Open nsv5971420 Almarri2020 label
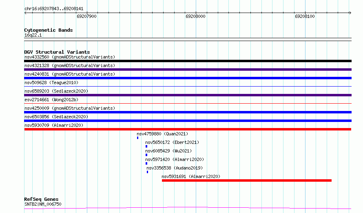 [x=175, y=159]
